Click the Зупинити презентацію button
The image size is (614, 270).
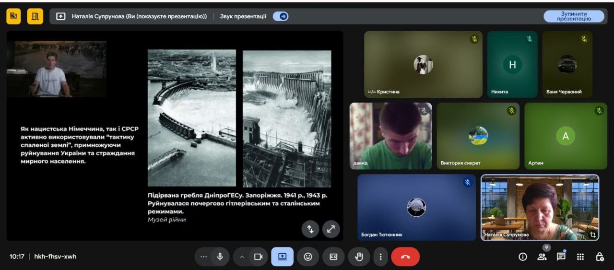pyautogui.click(x=574, y=16)
